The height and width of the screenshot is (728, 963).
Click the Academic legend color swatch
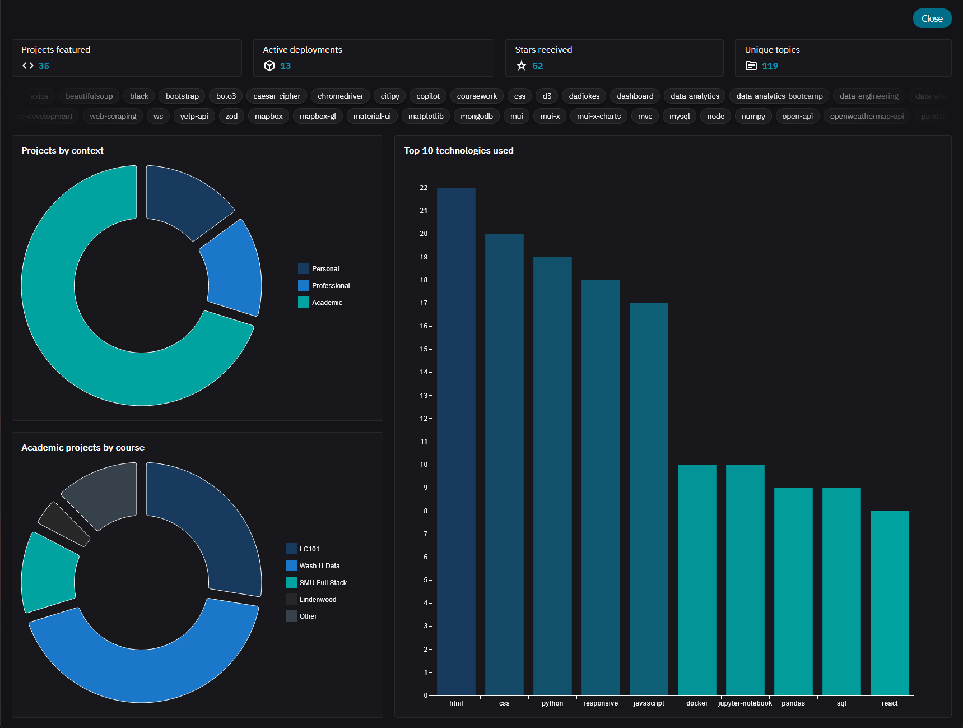[304, 302]
